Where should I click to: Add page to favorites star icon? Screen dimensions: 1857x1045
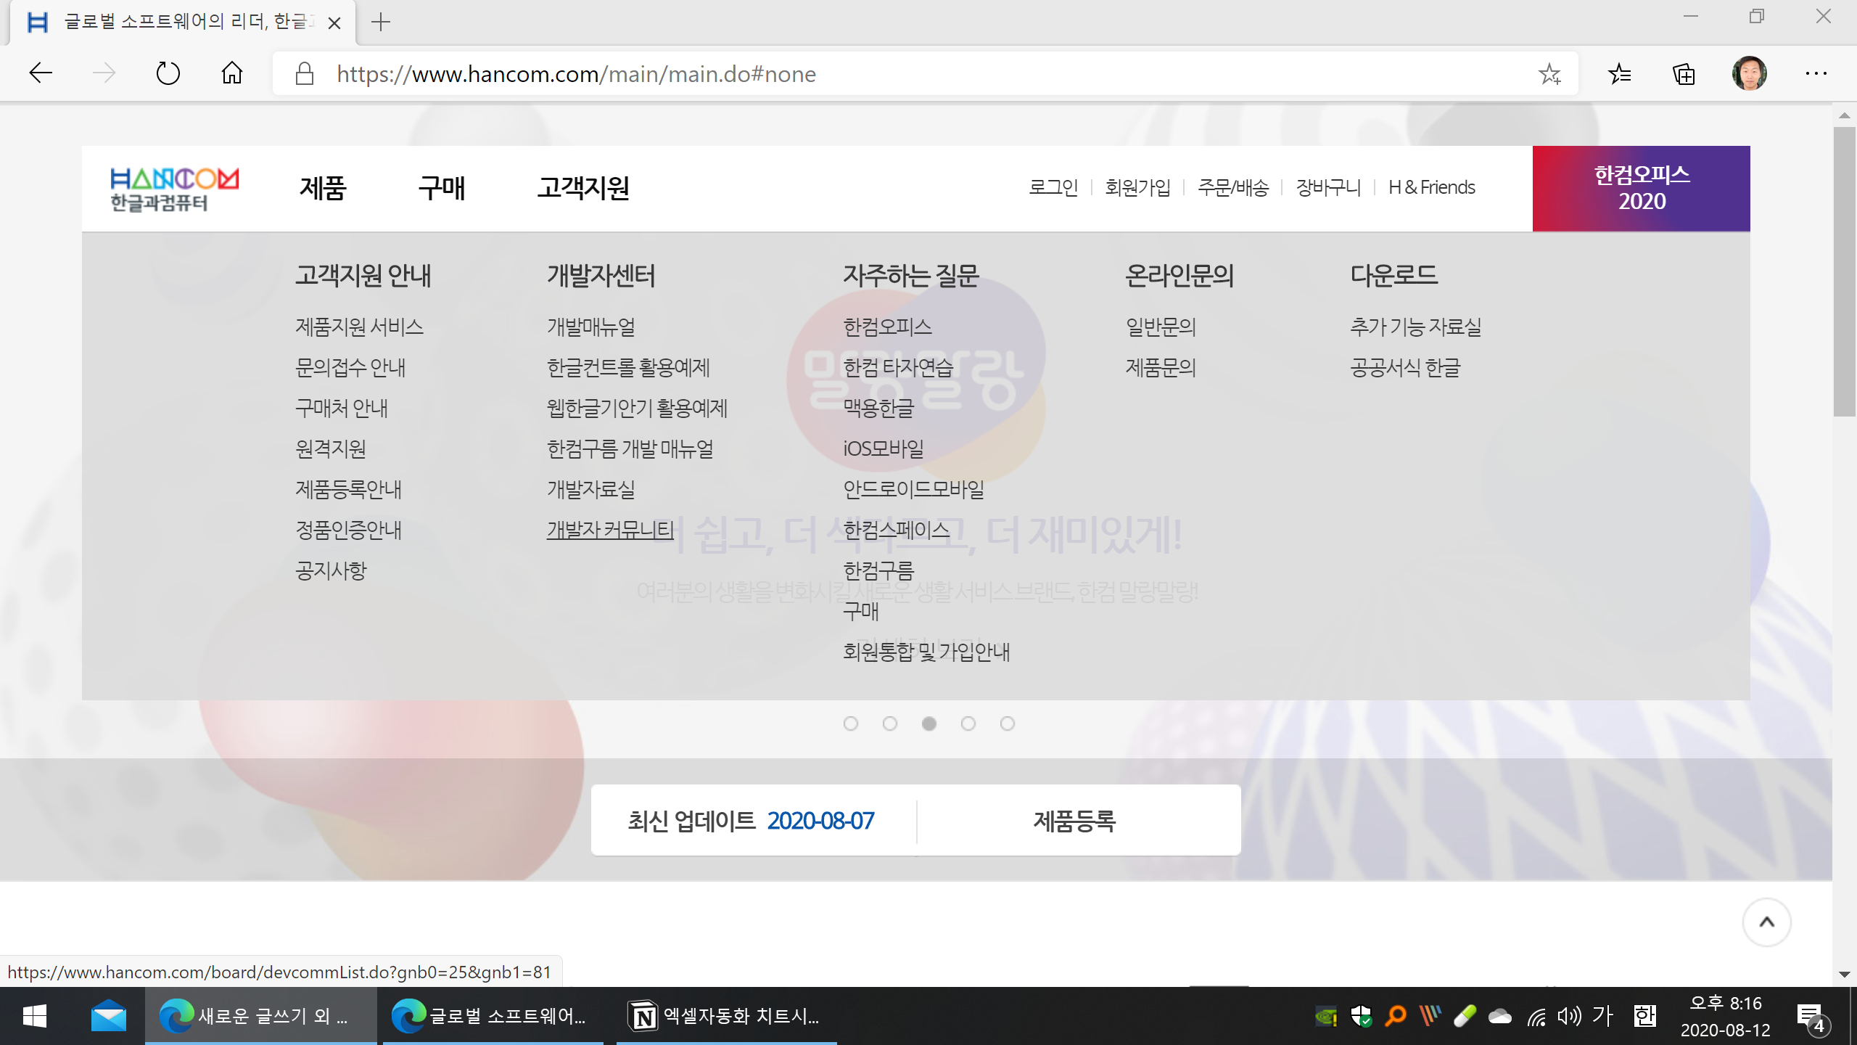click(x=1549, y=73)
